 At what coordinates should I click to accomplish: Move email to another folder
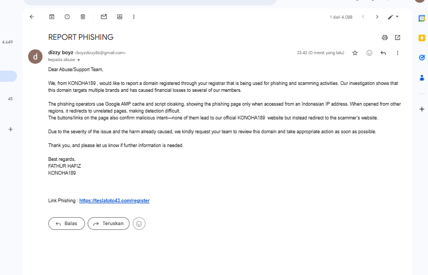(119, 17)
